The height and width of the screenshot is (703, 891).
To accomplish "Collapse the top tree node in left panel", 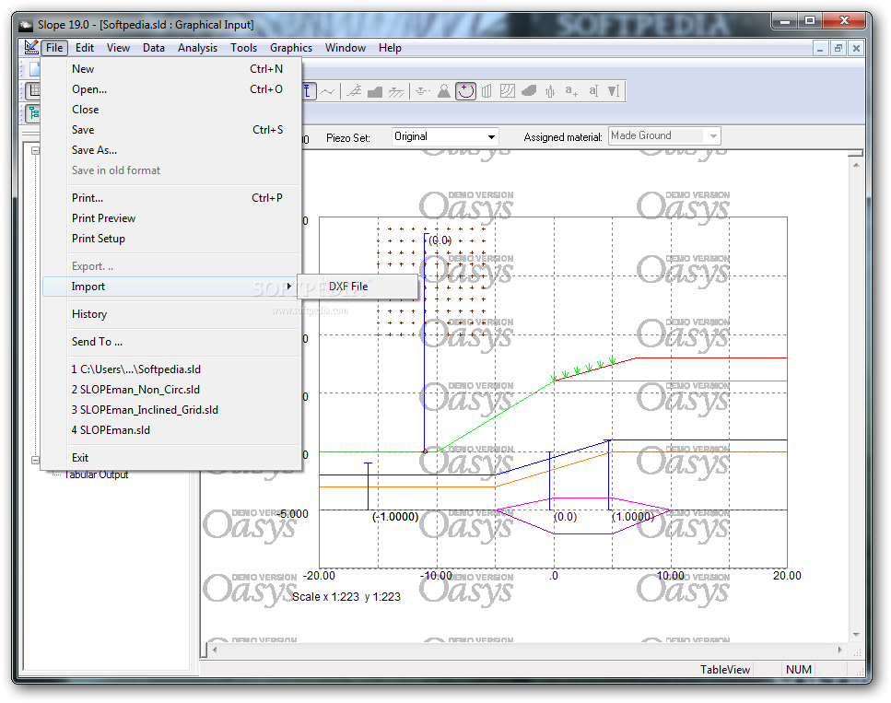I will tap(35, 150).
